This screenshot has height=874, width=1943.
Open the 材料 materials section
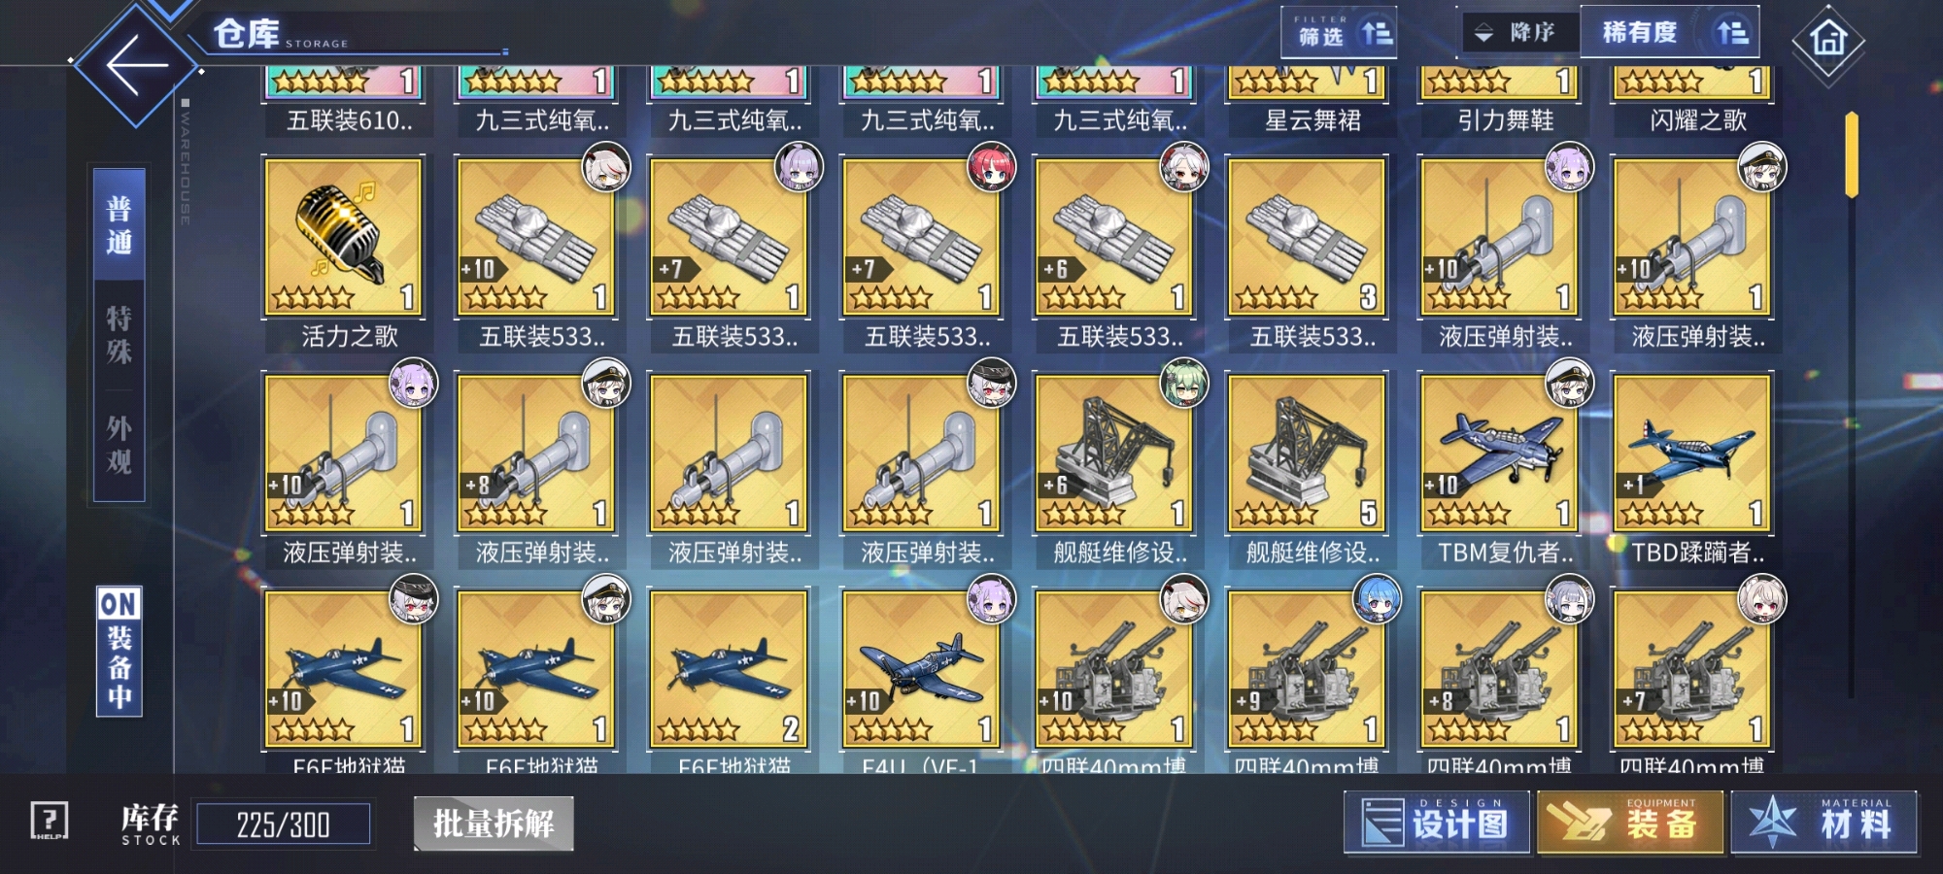[x=1824, y=823]
